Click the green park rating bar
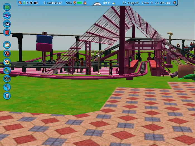The image size is (195, 146). pyautogui.click(x=79, y=3)
